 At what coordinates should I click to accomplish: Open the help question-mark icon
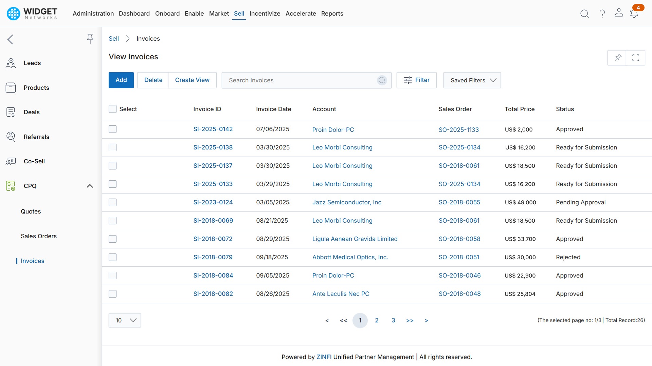click(602, 14)
